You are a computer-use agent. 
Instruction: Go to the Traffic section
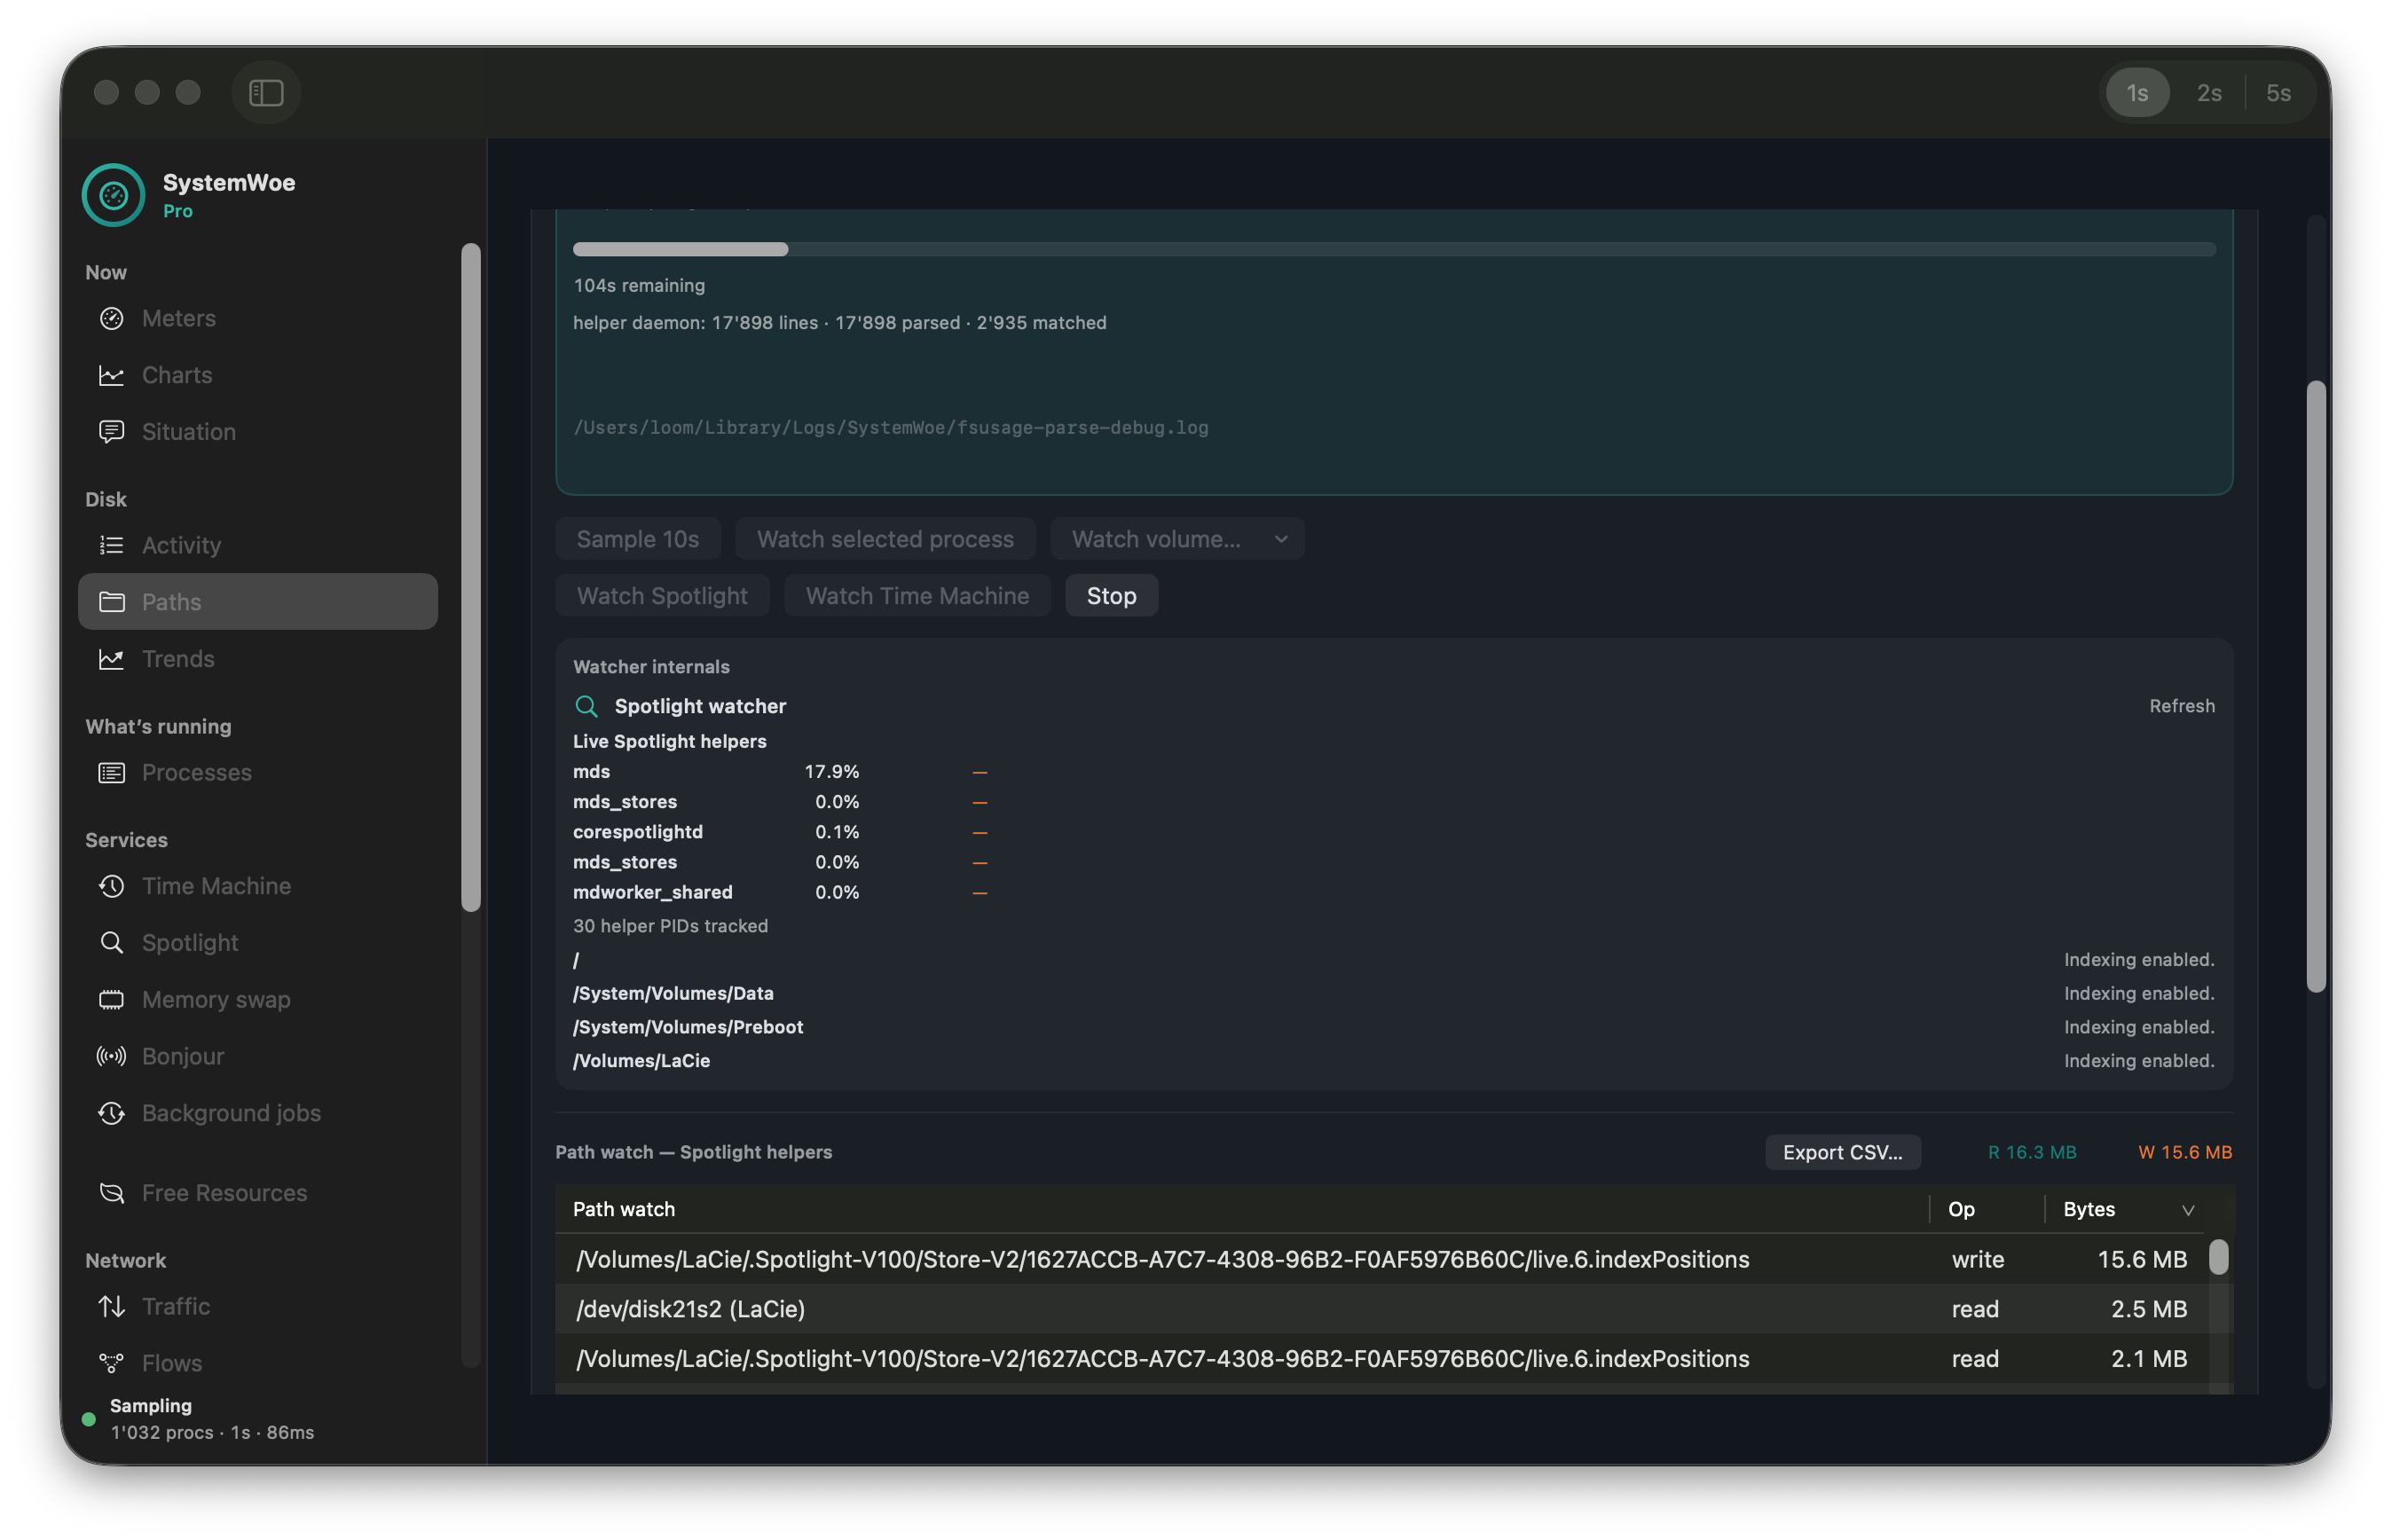click(x=258, y=1306)
